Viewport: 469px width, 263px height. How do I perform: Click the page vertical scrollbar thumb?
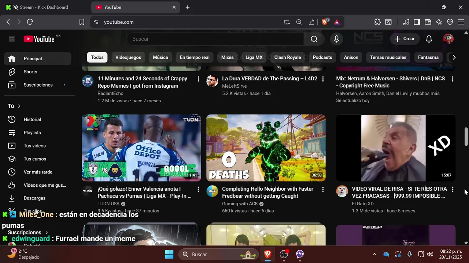466,136
